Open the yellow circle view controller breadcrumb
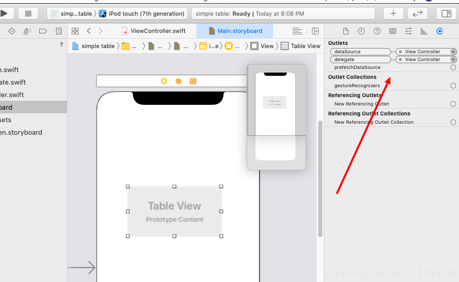459x282 pixels. pyautogui.click(x=229, y=46)
